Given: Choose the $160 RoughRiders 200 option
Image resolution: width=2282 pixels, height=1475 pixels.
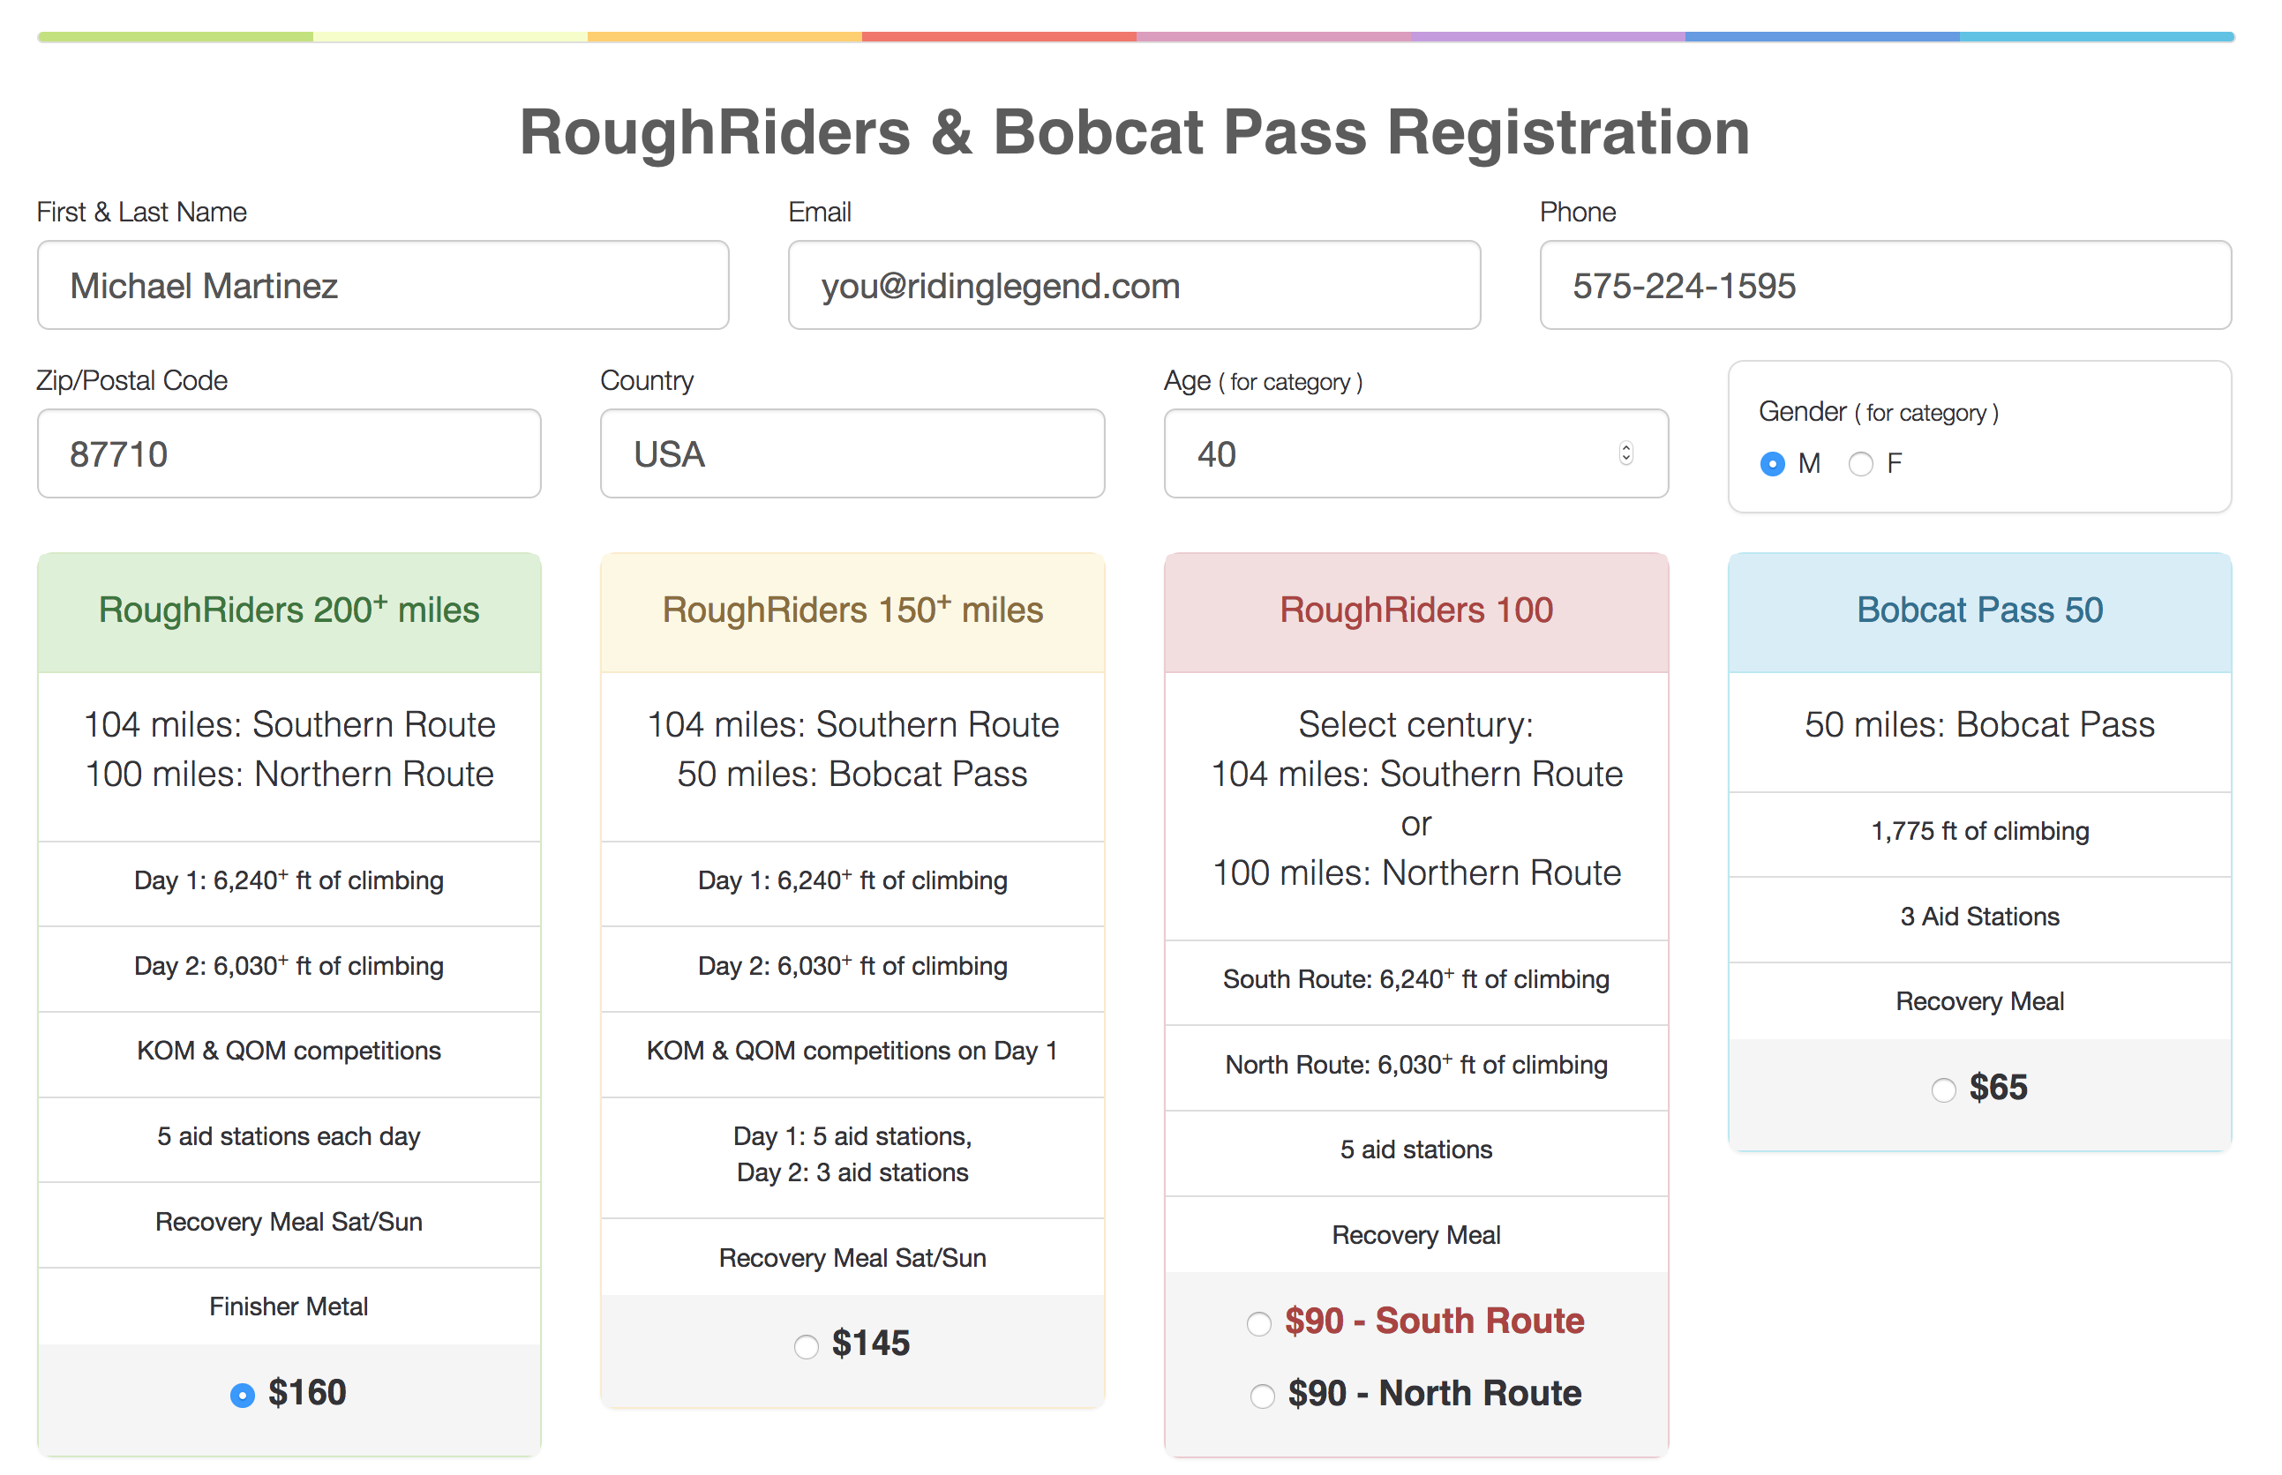Looking at the screenshot, I should [243, 1395].
